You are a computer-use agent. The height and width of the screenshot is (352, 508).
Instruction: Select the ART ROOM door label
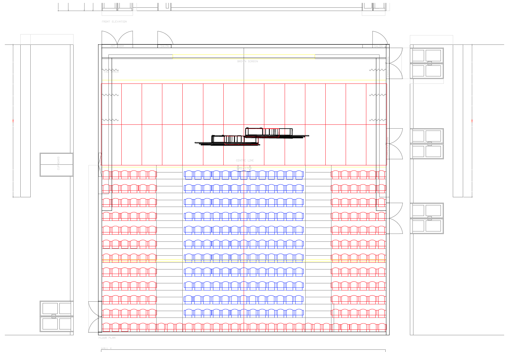point(117,46)
